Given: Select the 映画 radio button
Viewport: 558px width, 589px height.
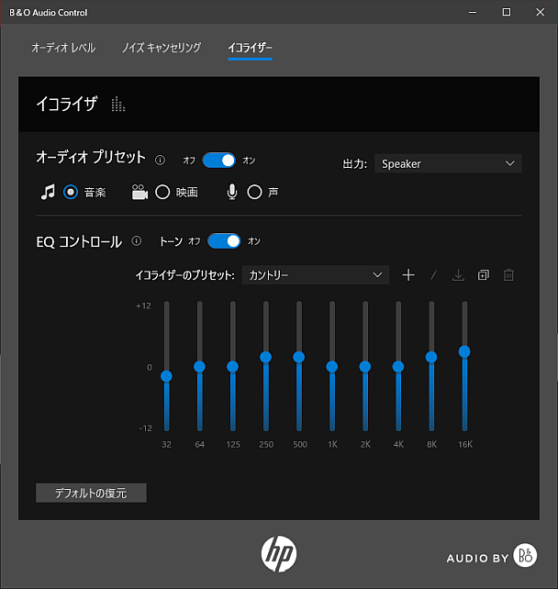Looking at the screenshot, I should click(x=162, y=192).
